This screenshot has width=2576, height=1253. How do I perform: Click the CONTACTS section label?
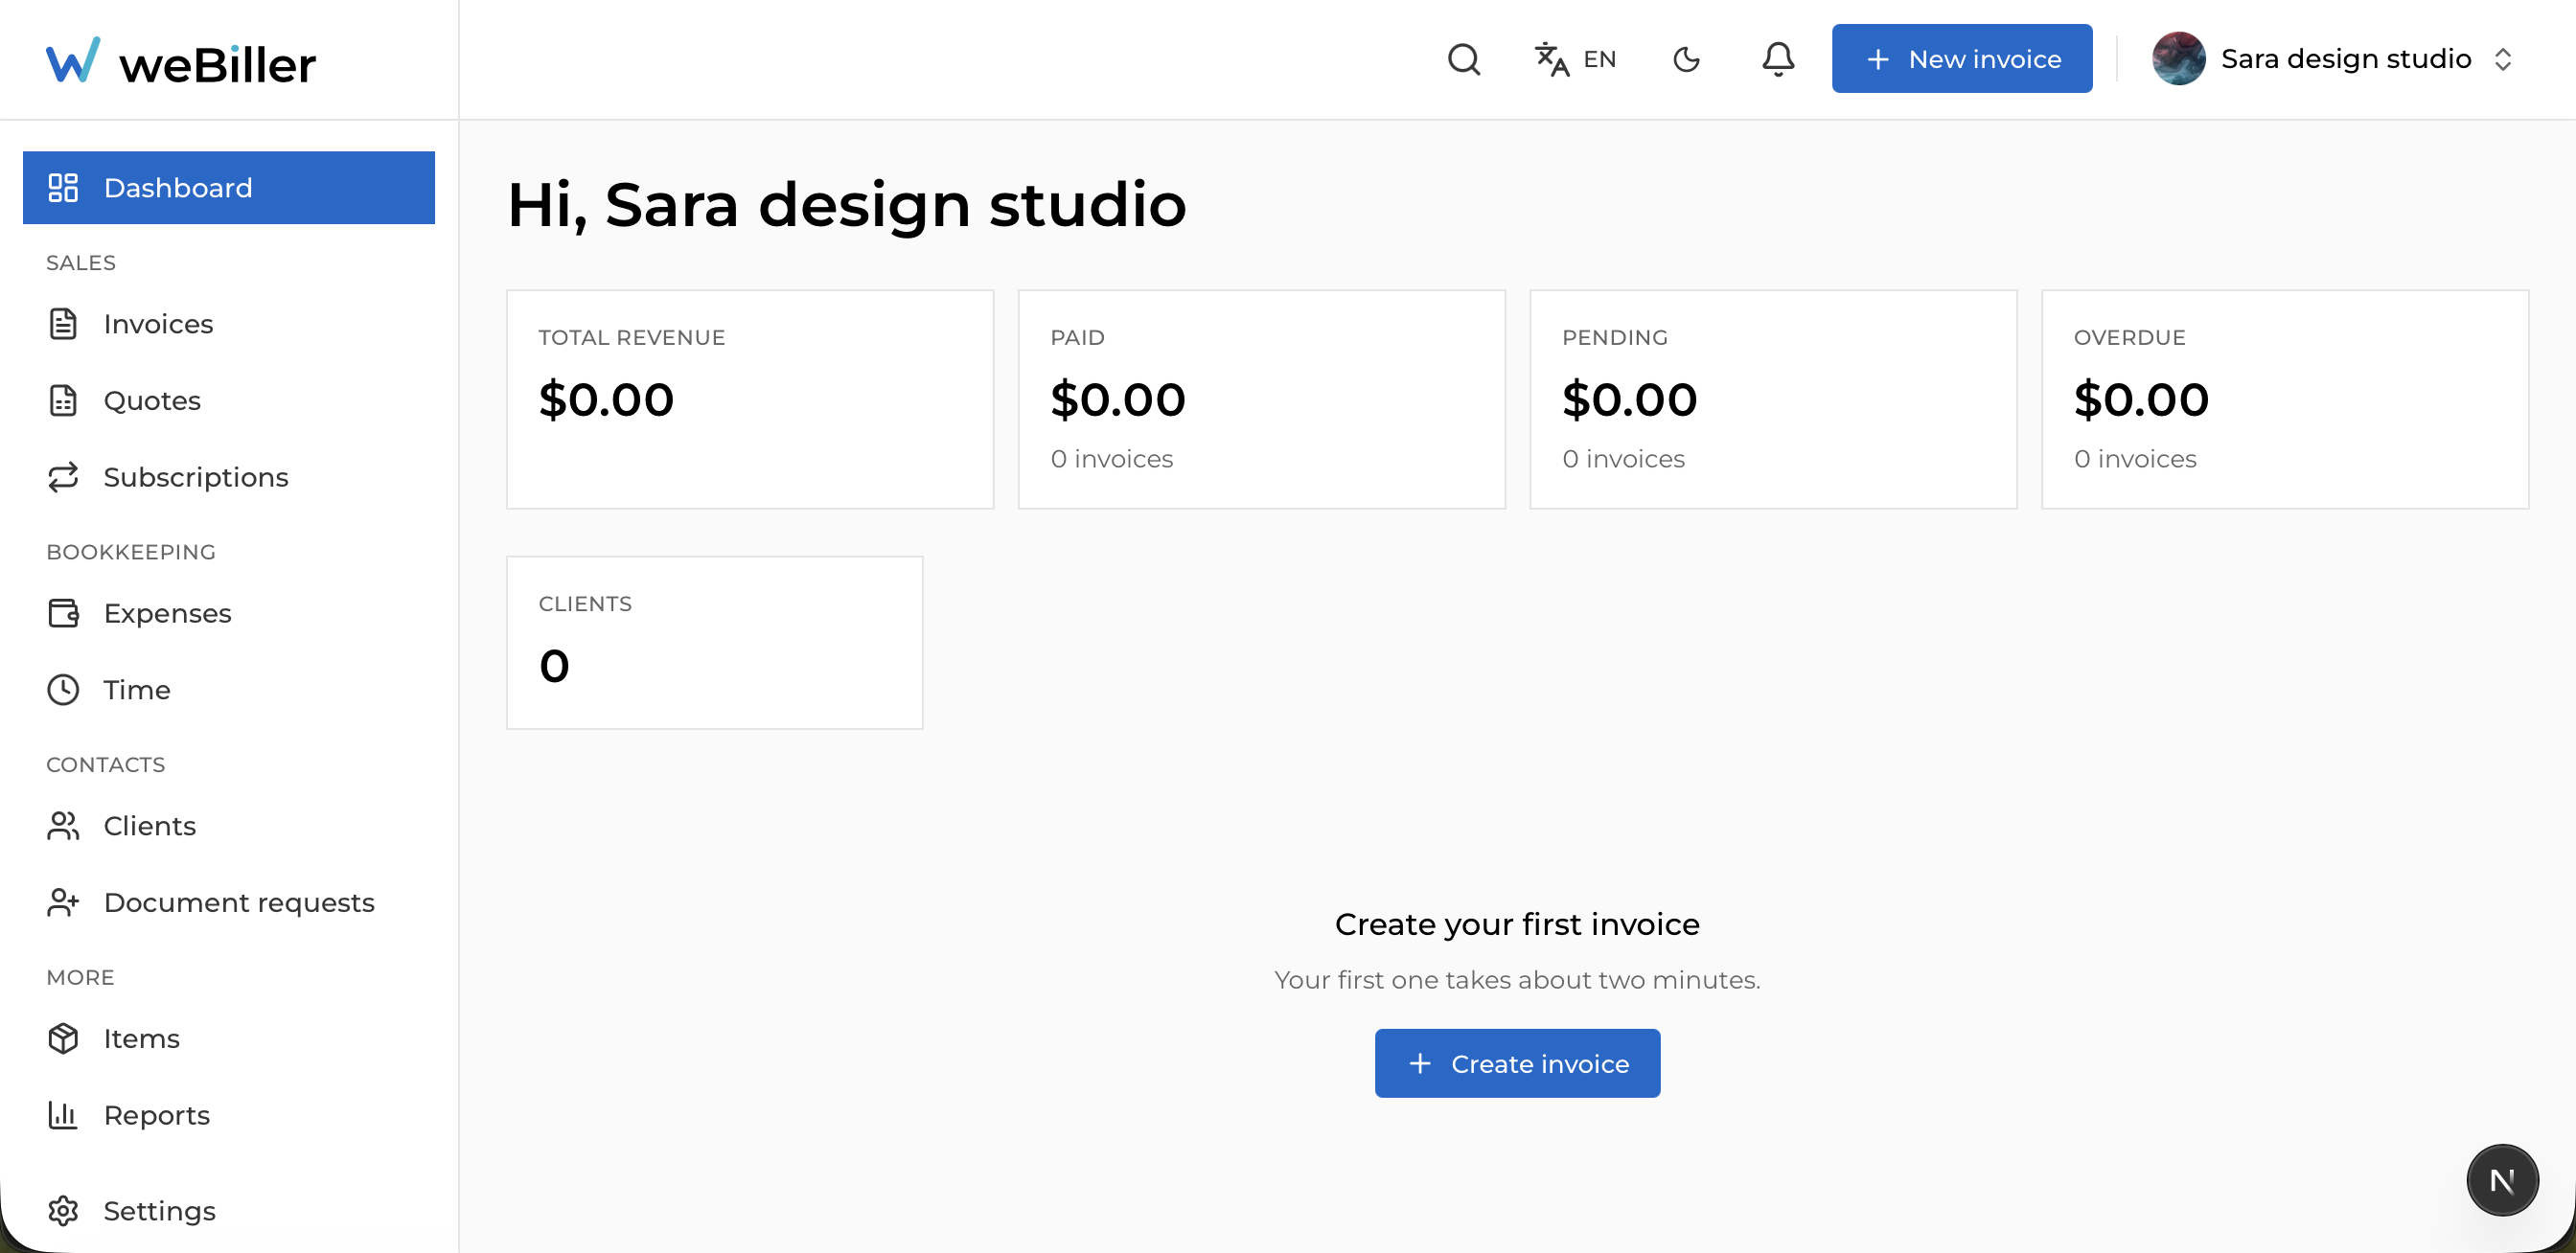point(106,765)
